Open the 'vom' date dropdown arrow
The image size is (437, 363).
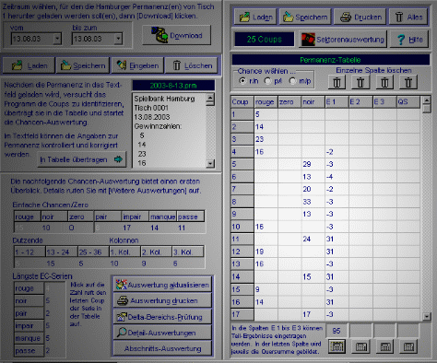tap(57, 39)
